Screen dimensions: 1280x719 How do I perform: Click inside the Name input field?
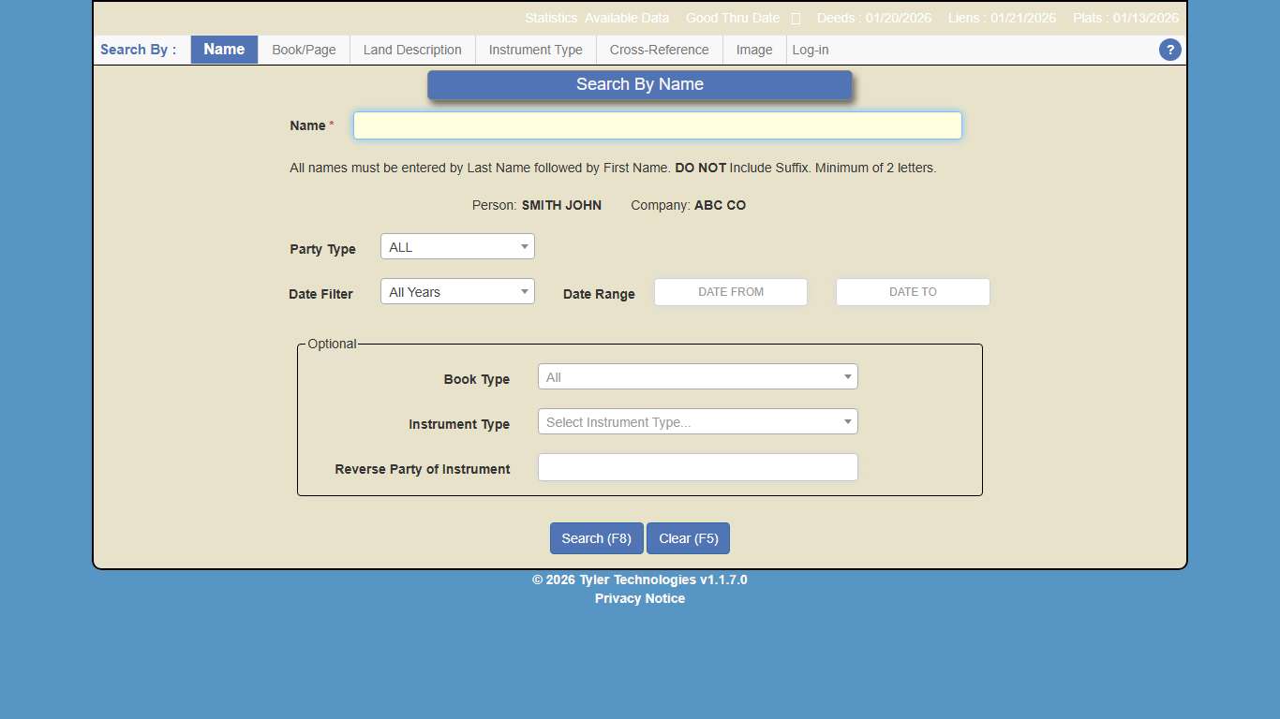pyautogui.click(x=657, y=125)
